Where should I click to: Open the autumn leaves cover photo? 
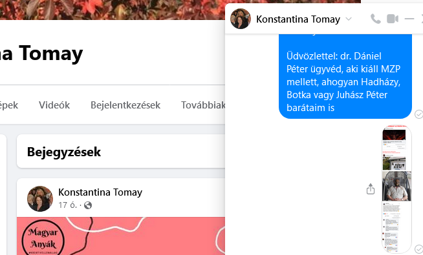[x=113, y=10]
